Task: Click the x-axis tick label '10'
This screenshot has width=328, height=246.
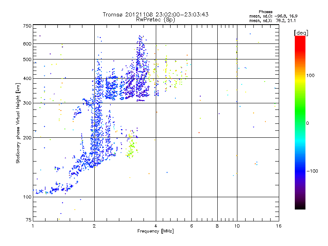Action: (x=237, y=226)
